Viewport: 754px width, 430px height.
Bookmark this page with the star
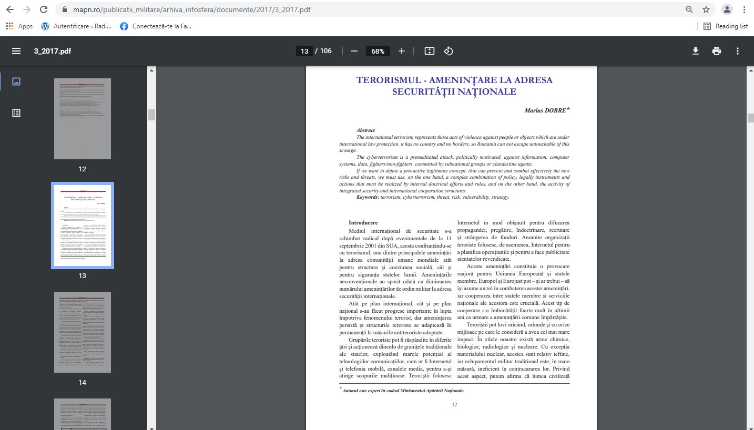tap(706, 9)
